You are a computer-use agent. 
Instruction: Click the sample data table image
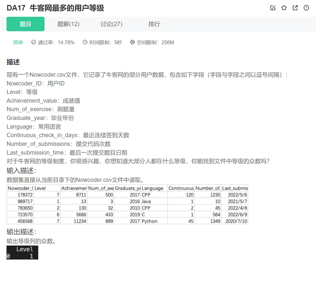[x=127, y=204]
